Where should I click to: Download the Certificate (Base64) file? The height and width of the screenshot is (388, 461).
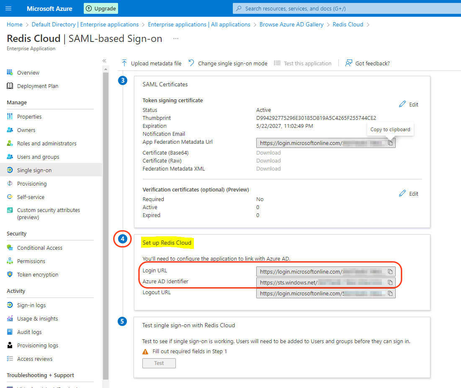[x=268, y=153]
